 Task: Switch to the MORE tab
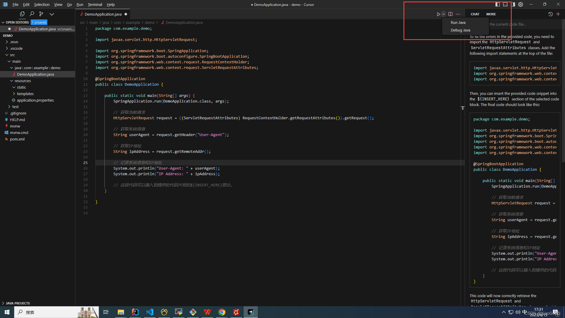491,14
